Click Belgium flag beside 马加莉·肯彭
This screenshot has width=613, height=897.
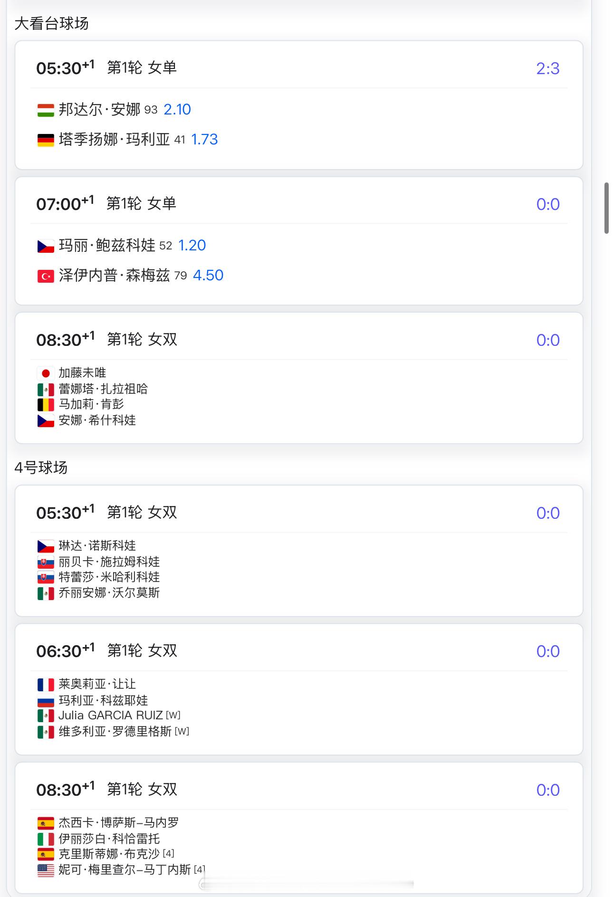click(46, 405)
